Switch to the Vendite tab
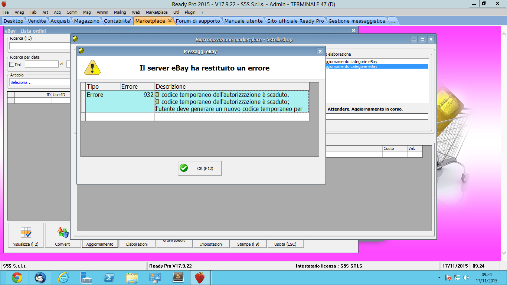This screenshot has width=507, height=285. click(x=37, y=21)
